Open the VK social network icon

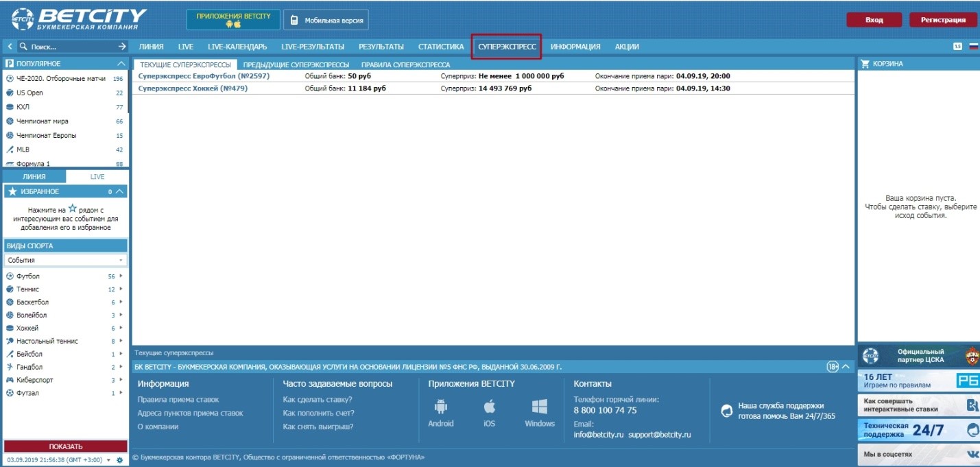(x=972, y=454)
